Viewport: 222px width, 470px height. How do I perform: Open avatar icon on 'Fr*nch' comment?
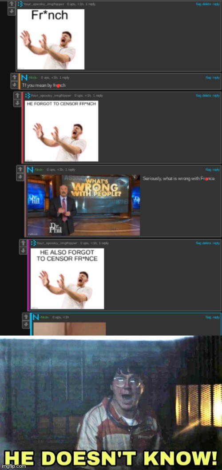tap(20, 4)
